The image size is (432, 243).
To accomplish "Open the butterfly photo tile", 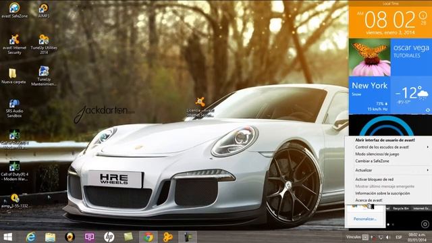I will (369, 57).
